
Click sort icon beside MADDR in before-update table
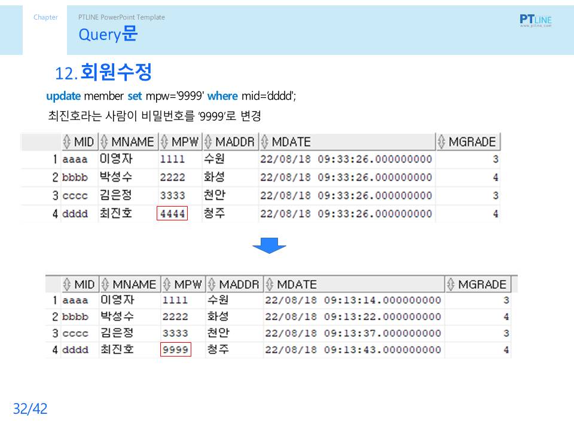pyautogui.click(x=208, y=142)
